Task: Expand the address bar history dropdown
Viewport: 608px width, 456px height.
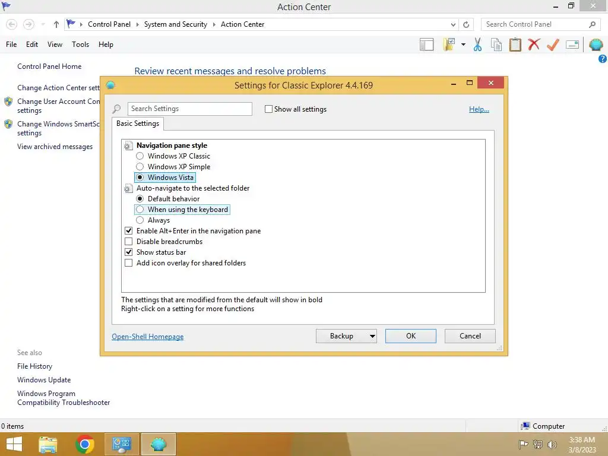Action: tap(453, 24)
